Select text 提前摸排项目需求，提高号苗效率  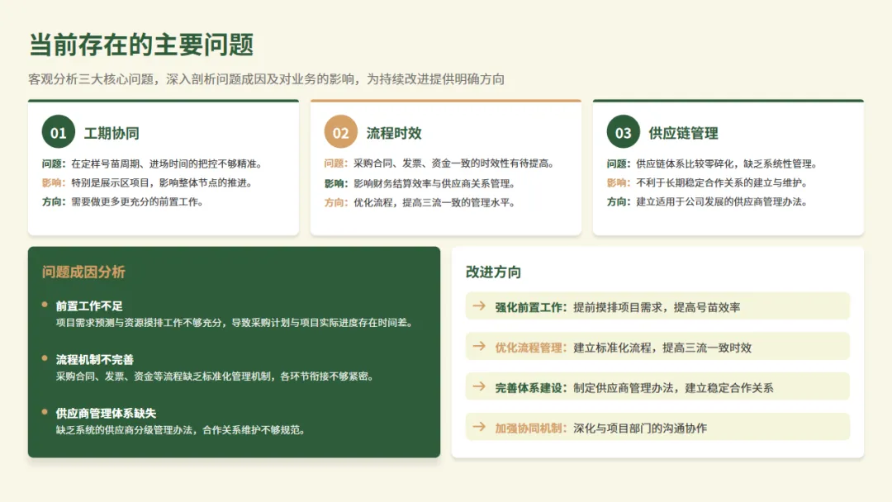coord(657,307)
